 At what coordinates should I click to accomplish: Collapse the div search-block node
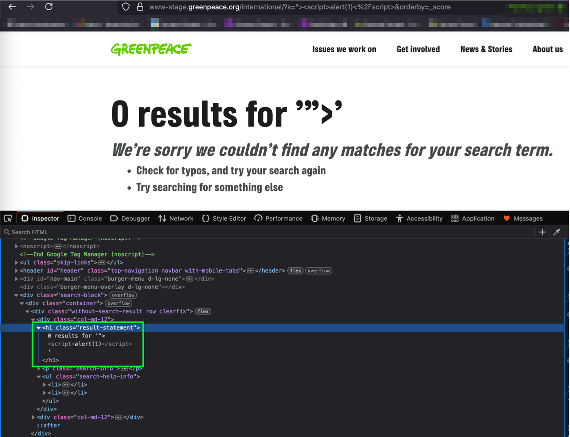[x=16, y=295]
